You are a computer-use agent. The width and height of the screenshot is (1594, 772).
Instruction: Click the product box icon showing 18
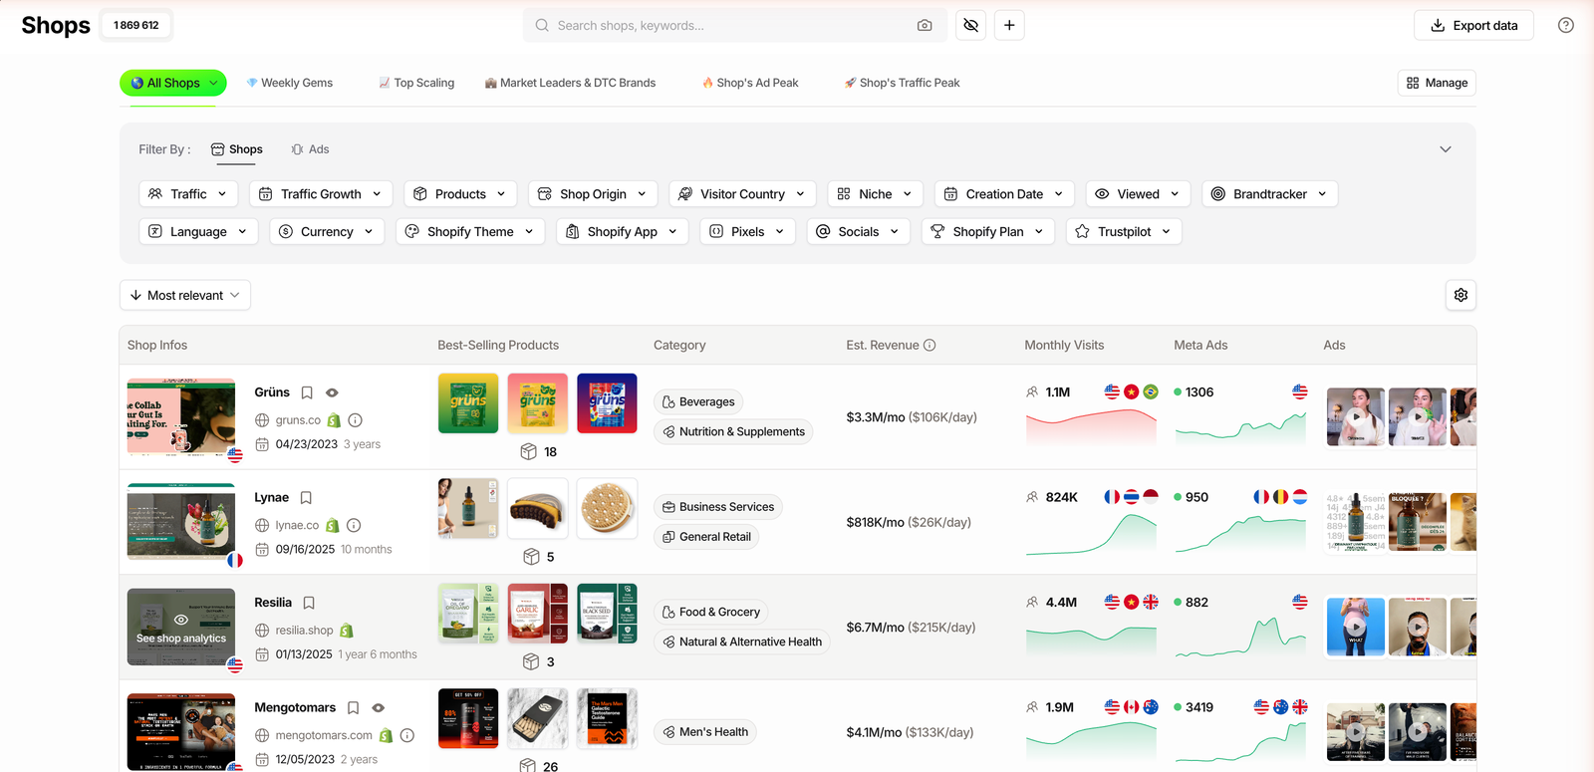(x=529, y=451)
